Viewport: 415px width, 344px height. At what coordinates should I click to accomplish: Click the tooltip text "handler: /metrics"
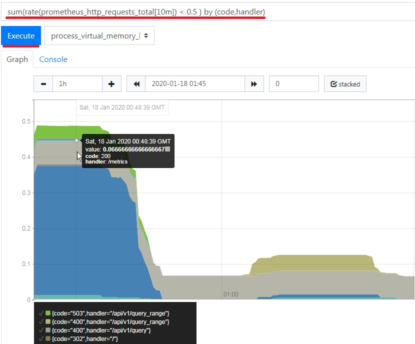coord(106,161)
